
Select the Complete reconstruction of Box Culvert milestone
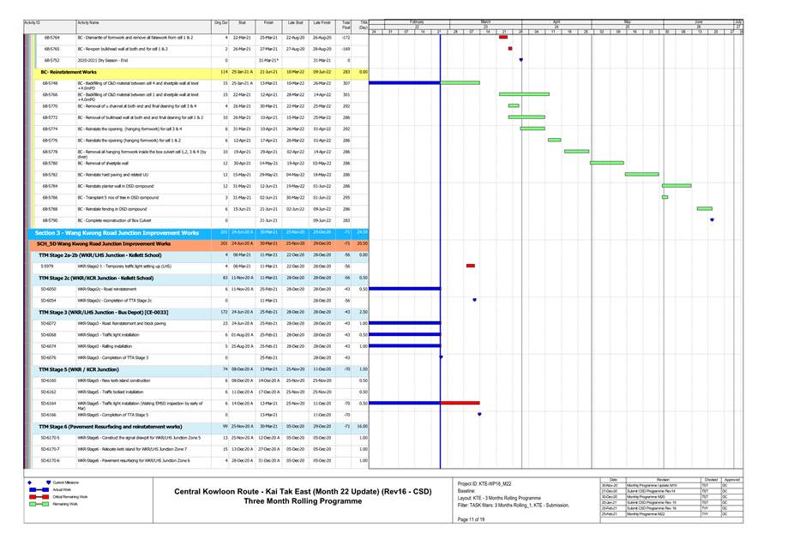[x=712, y=220]
